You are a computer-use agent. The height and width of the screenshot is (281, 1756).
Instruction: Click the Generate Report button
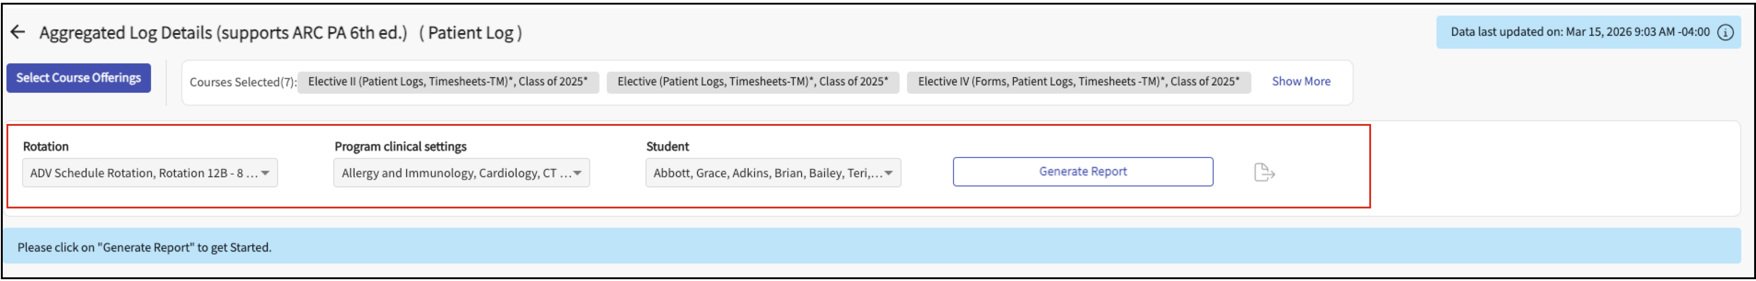pyautogui.click(x=1082, y=171)
